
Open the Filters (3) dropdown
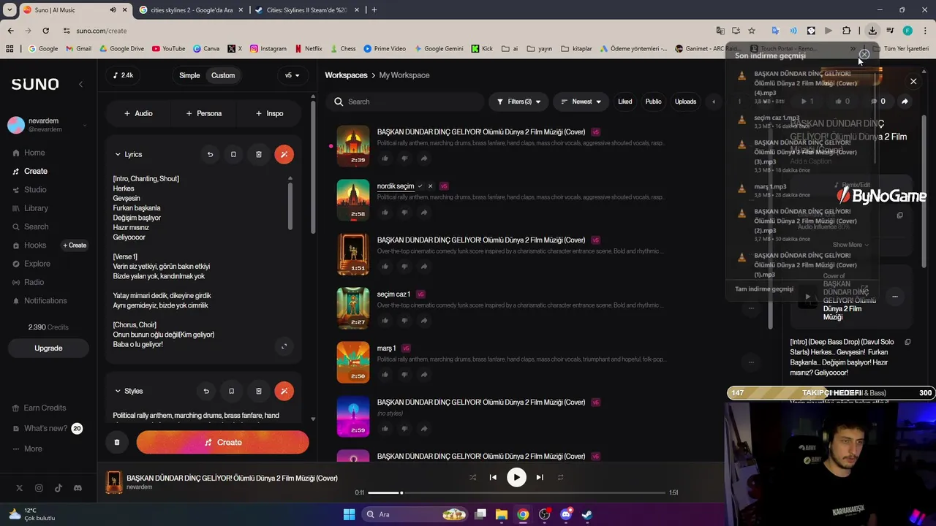[x=518, y=102]
